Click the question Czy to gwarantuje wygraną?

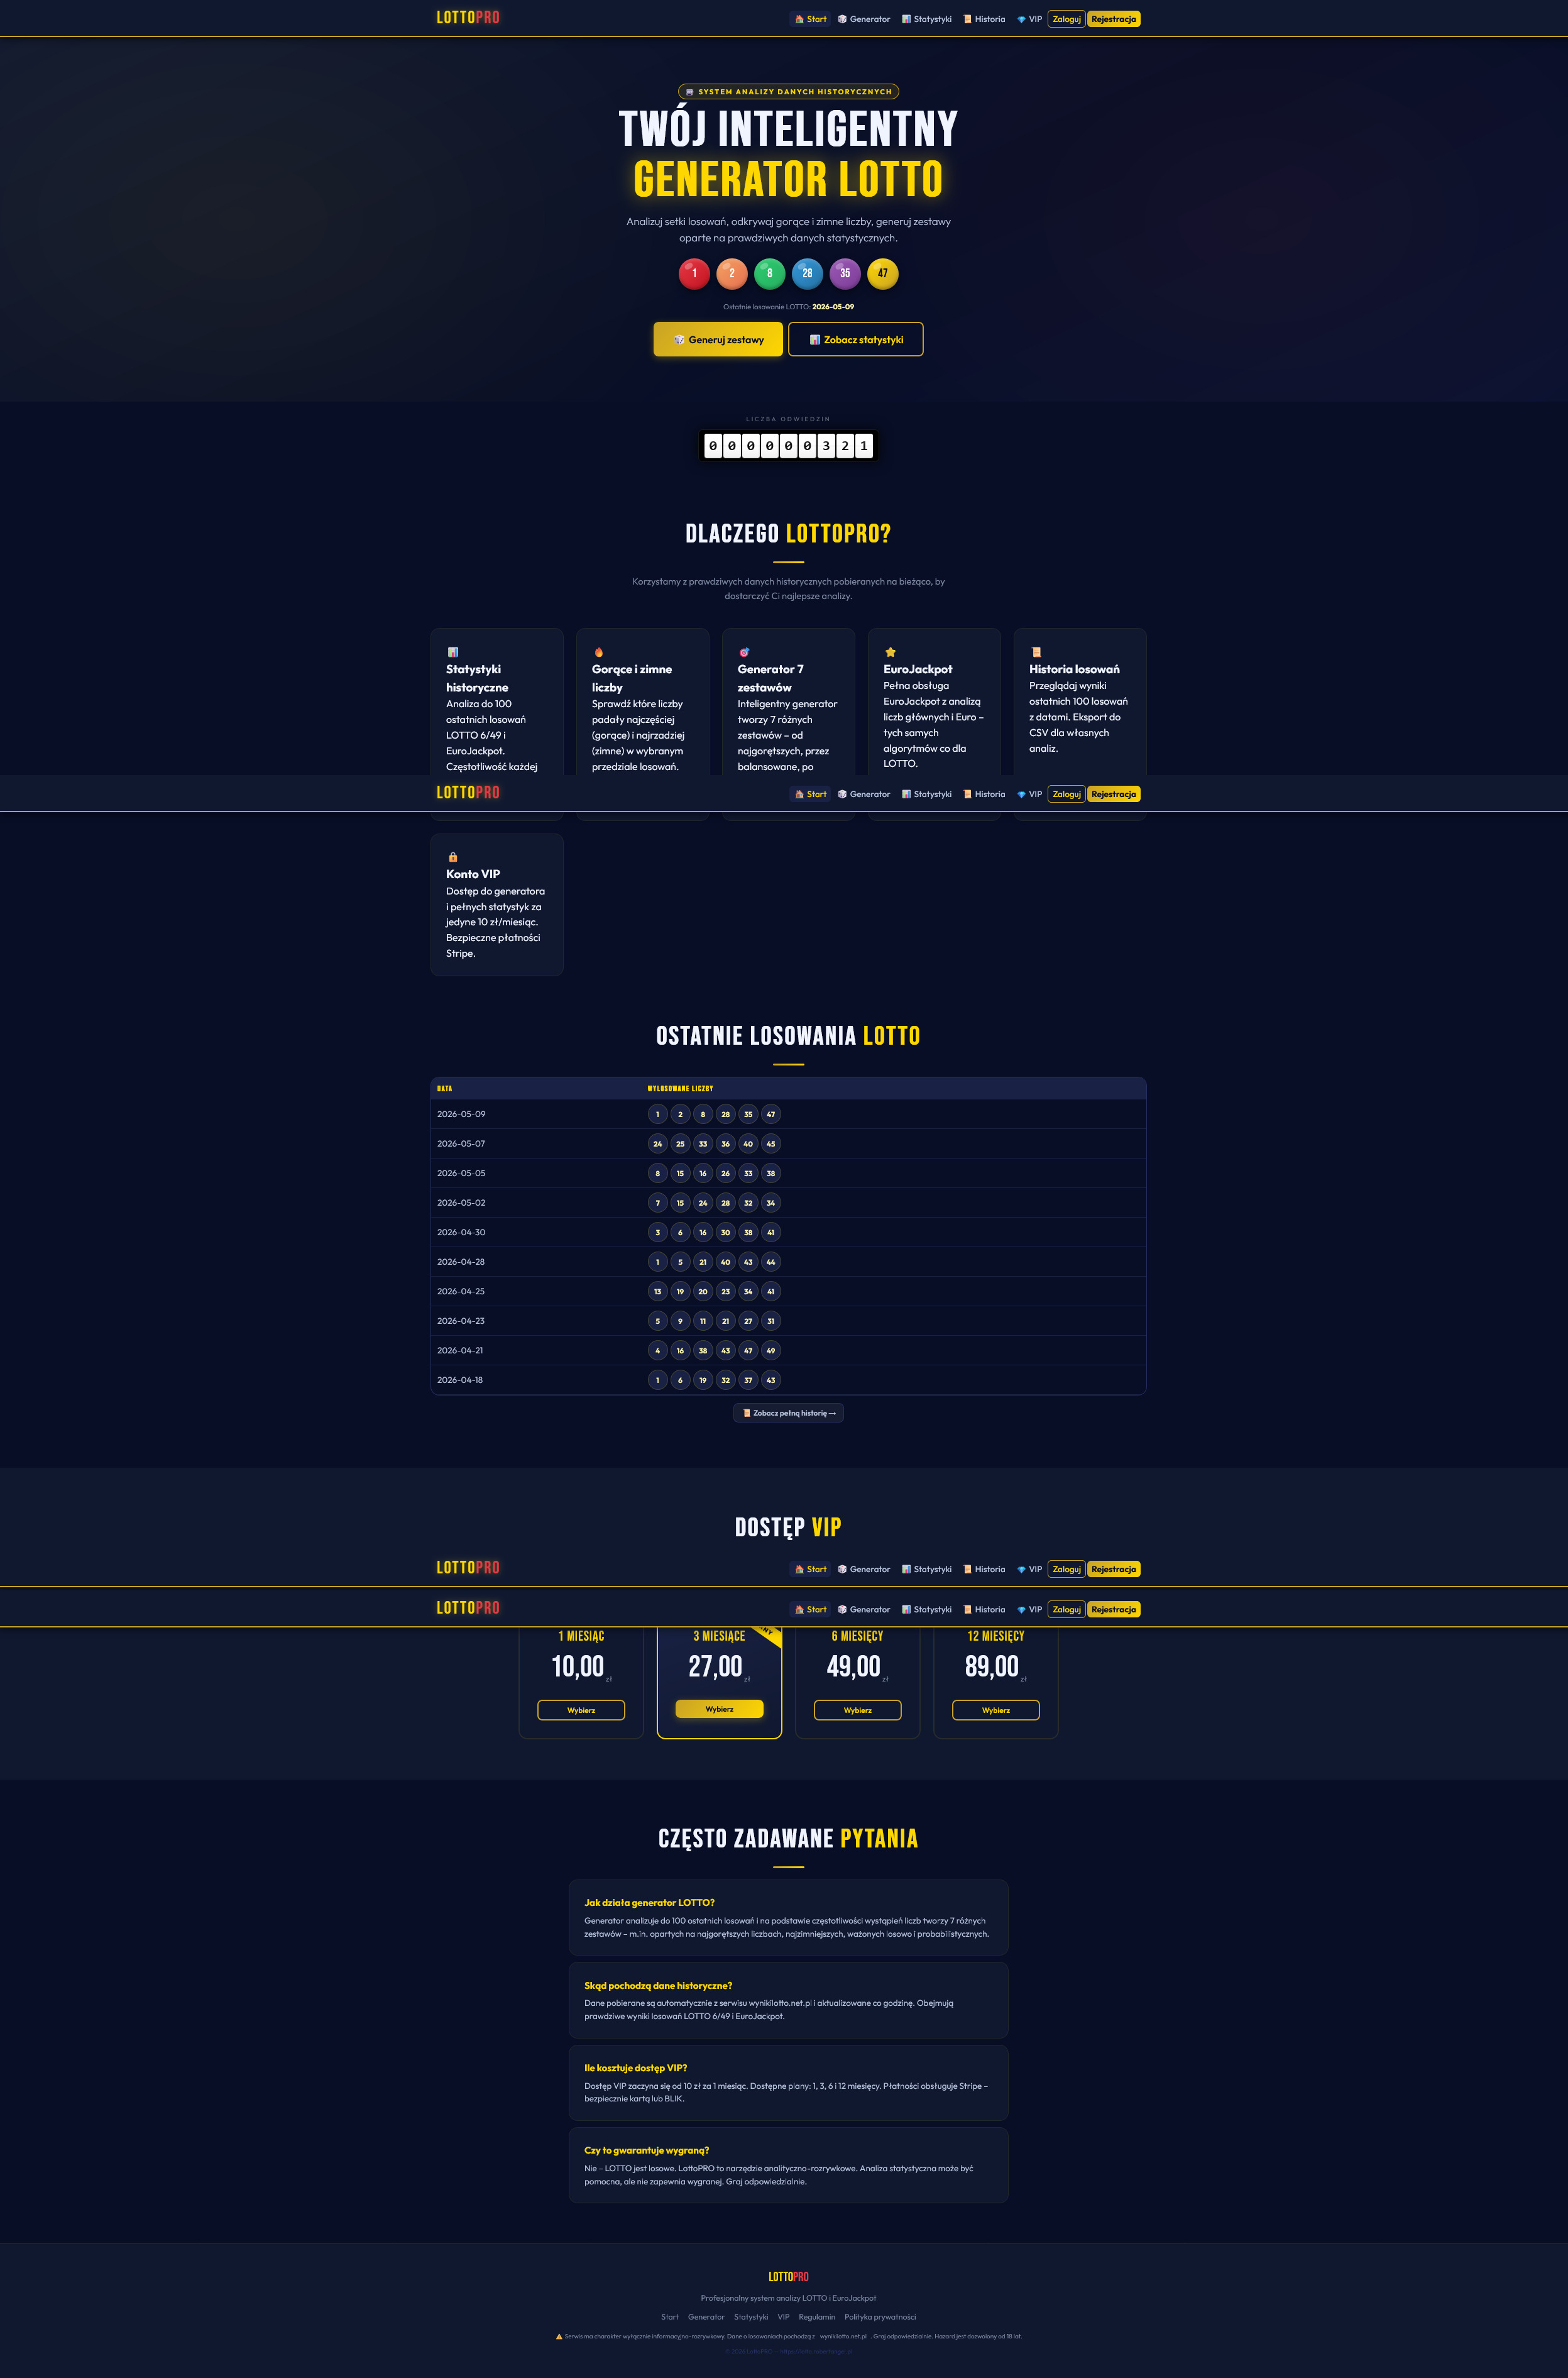647,2150
